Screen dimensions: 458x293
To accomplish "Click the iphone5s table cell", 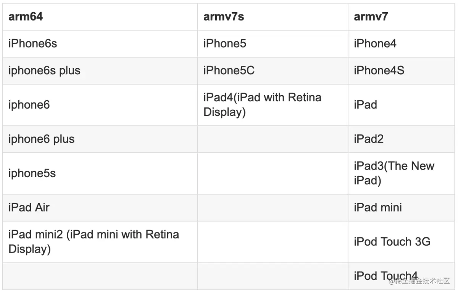I will coord(32,173).
